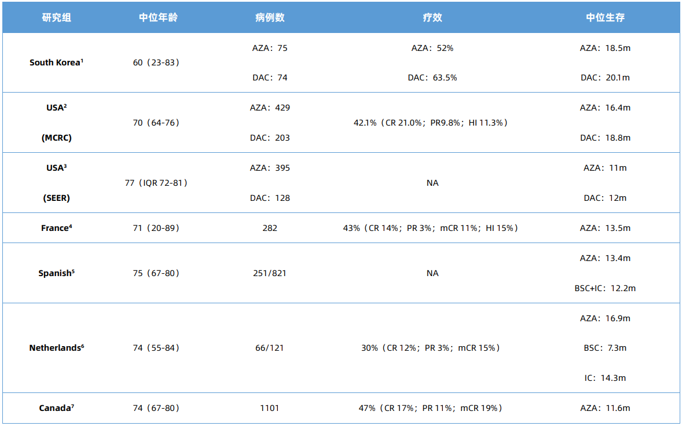This screenshot has height=426, width=682.
Task: Click the 251/821 case count value
Action: [x=270, y=273]
